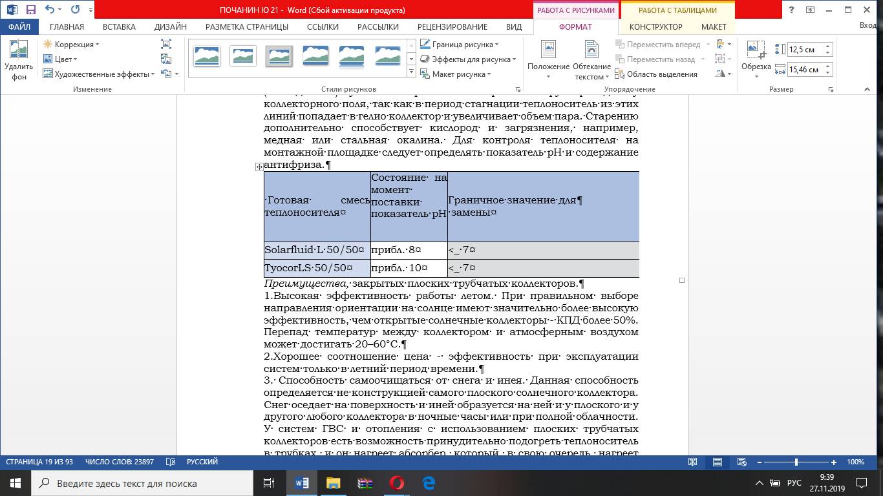Decrease picture width with spinner down arrow
This screenshot has width=883, height=496.
(x=828, y=73)
